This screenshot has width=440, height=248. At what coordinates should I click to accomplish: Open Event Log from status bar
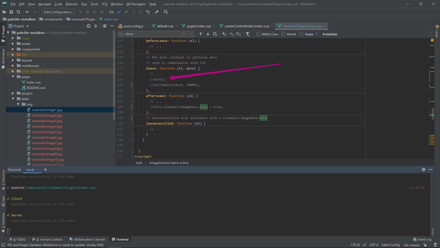tap(422, 239)
